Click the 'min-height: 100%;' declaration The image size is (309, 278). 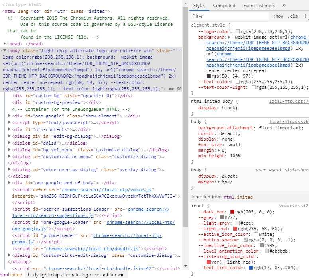220,156
